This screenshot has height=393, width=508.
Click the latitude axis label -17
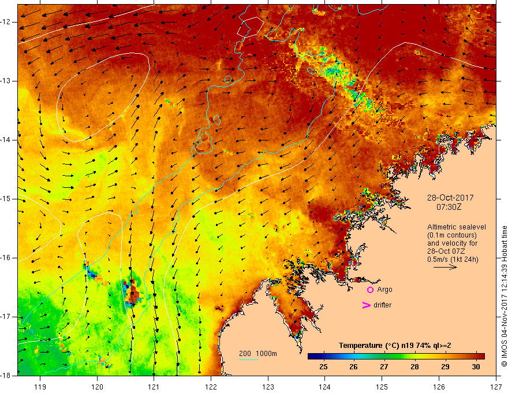pos(6,317)
